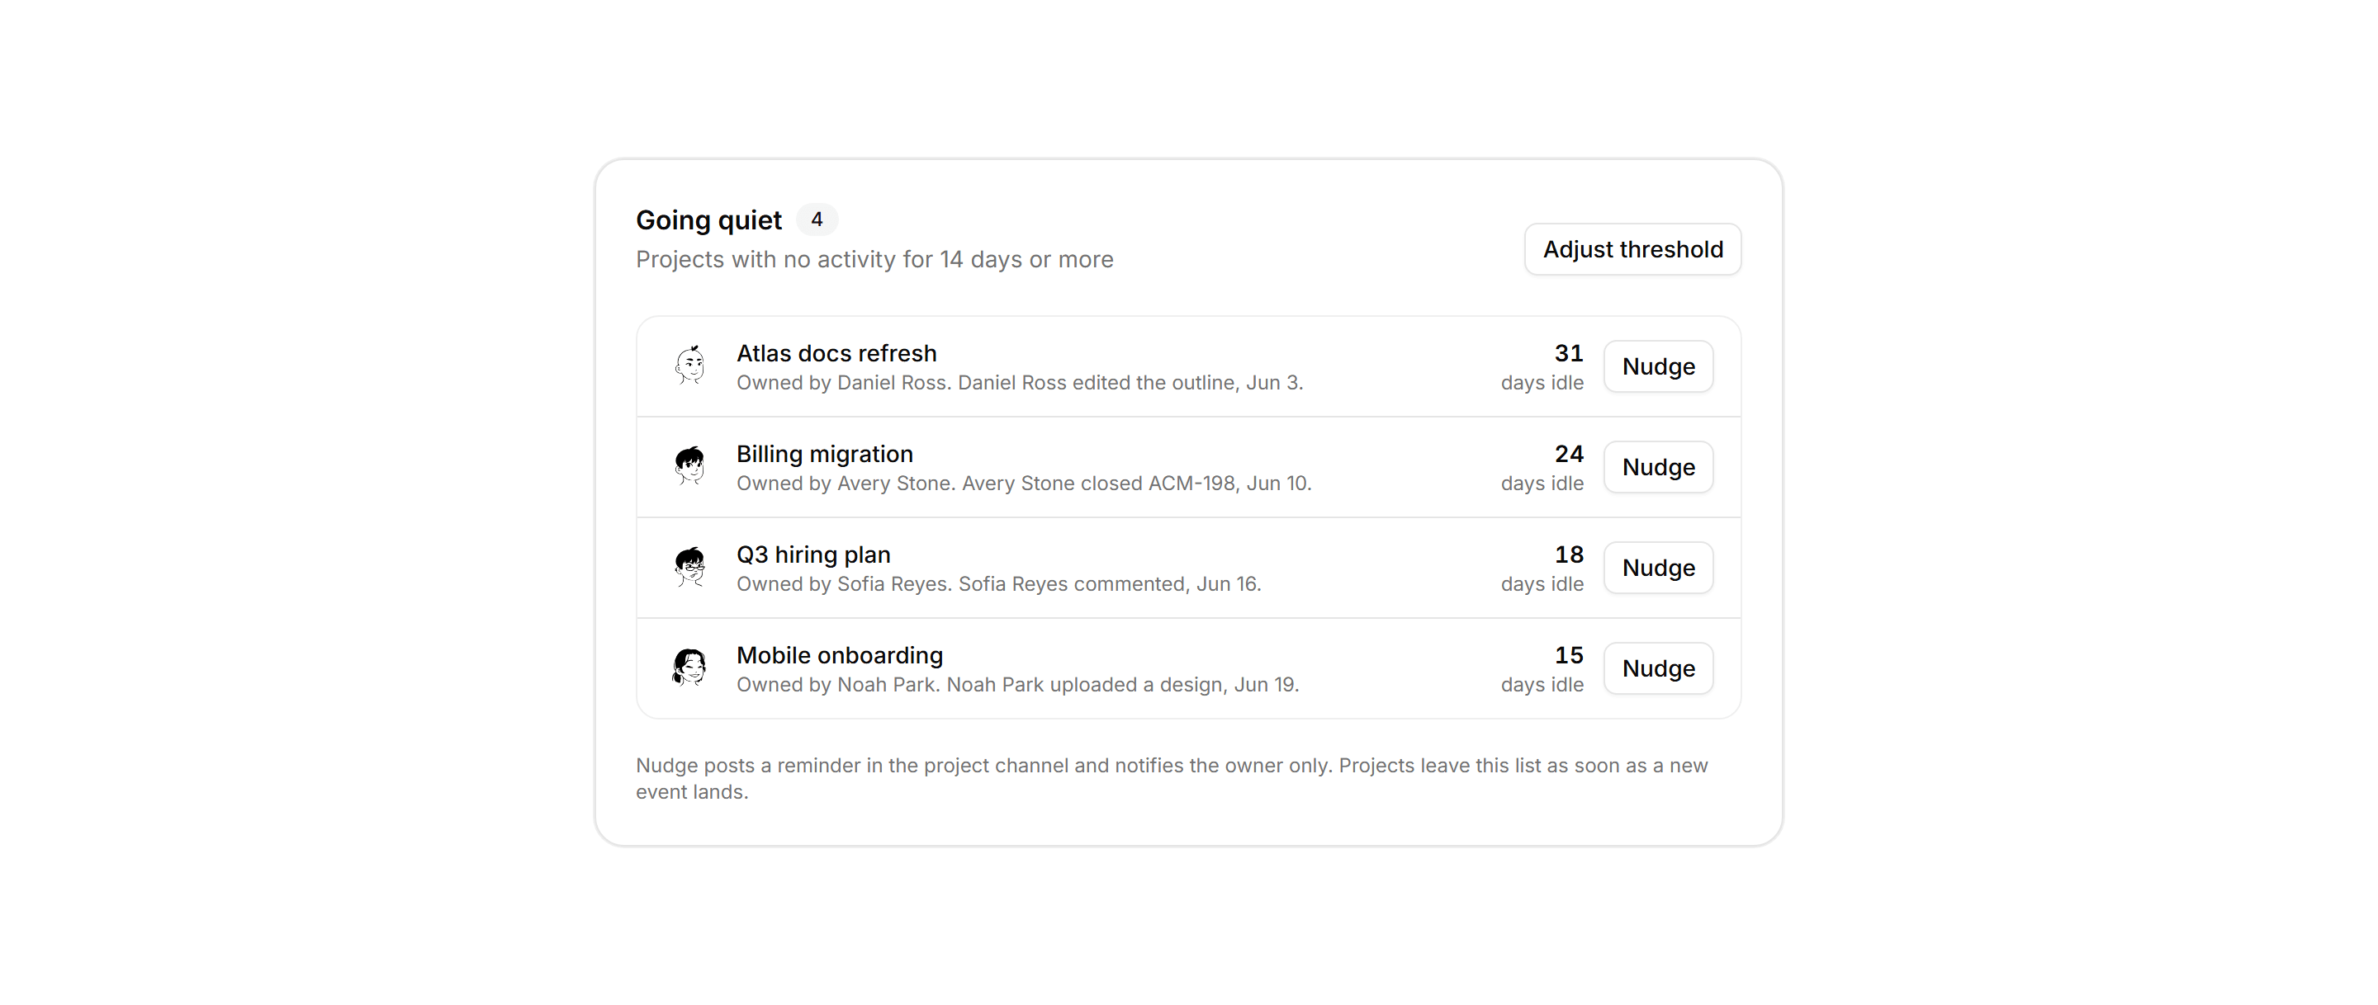Click the count badge showing 4

[816, 219]
